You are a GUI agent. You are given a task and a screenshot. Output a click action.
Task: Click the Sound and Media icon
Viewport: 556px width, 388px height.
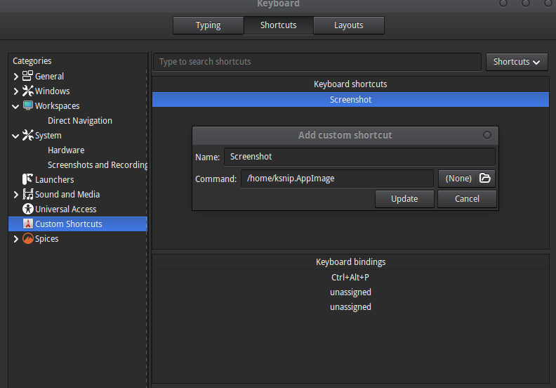[28, 194]
